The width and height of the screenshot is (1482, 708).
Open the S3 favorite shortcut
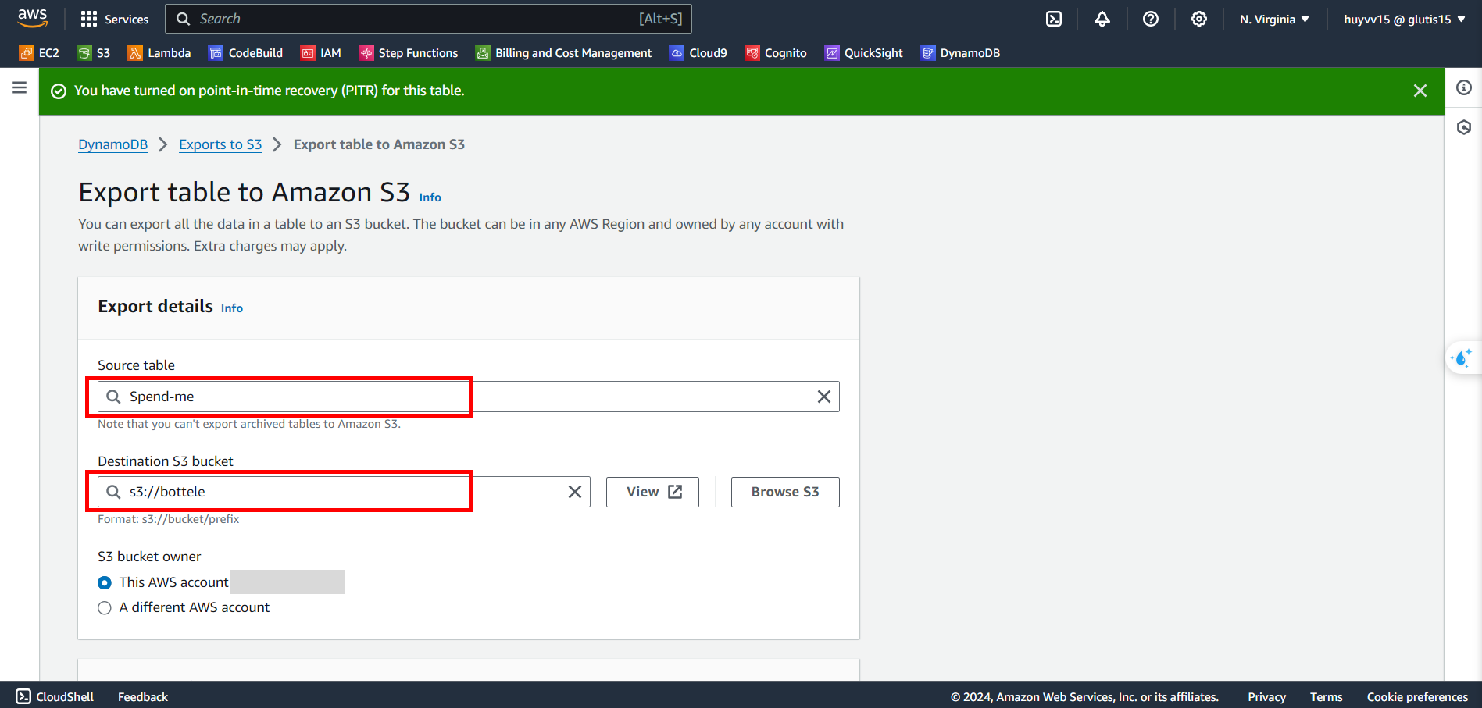[x=94, y=53]
